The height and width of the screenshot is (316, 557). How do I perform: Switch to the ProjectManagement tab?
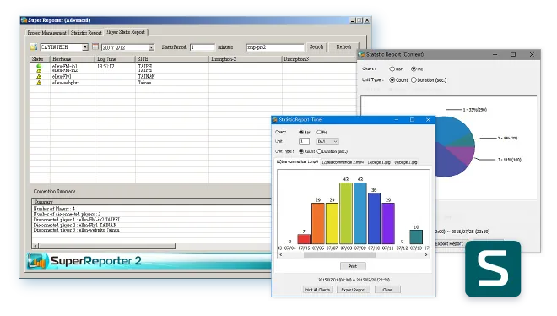(47, 33)
